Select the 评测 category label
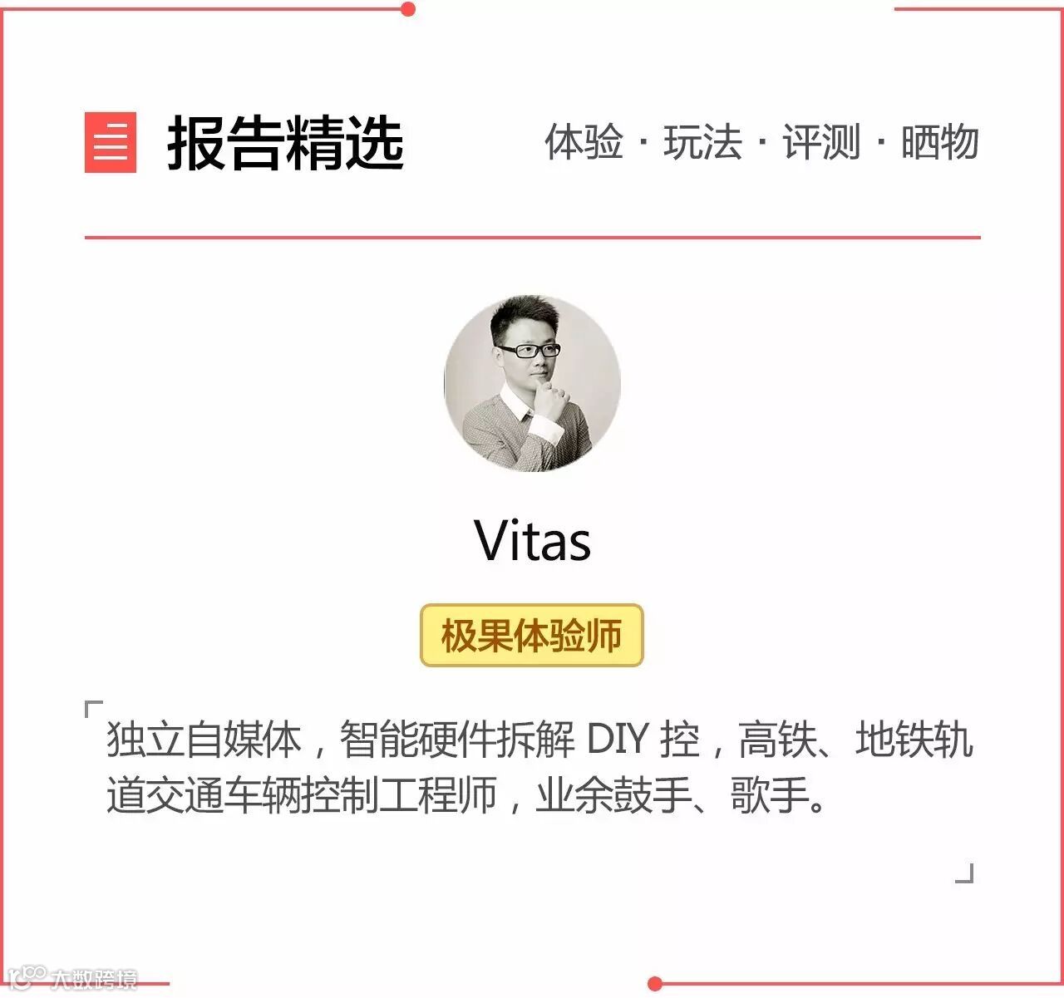 (x=821, y=142)
